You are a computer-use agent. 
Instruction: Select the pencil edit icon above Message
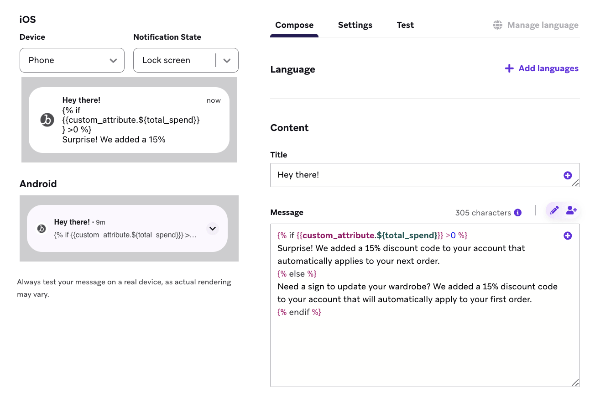point(554,210)
